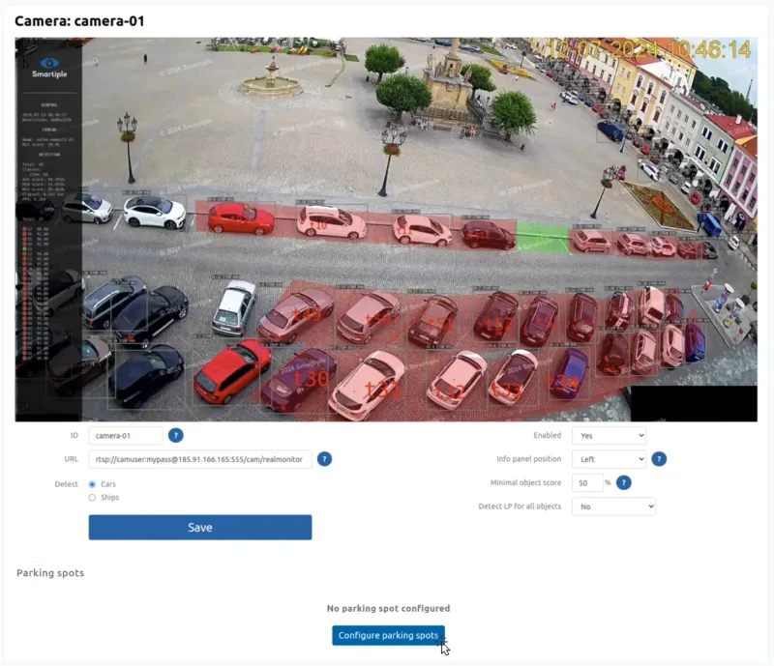This screenshot has height=666, width=774.
Task: Select the Ships detection radio button
Action: pyautogui.click(x=92, y=498)
